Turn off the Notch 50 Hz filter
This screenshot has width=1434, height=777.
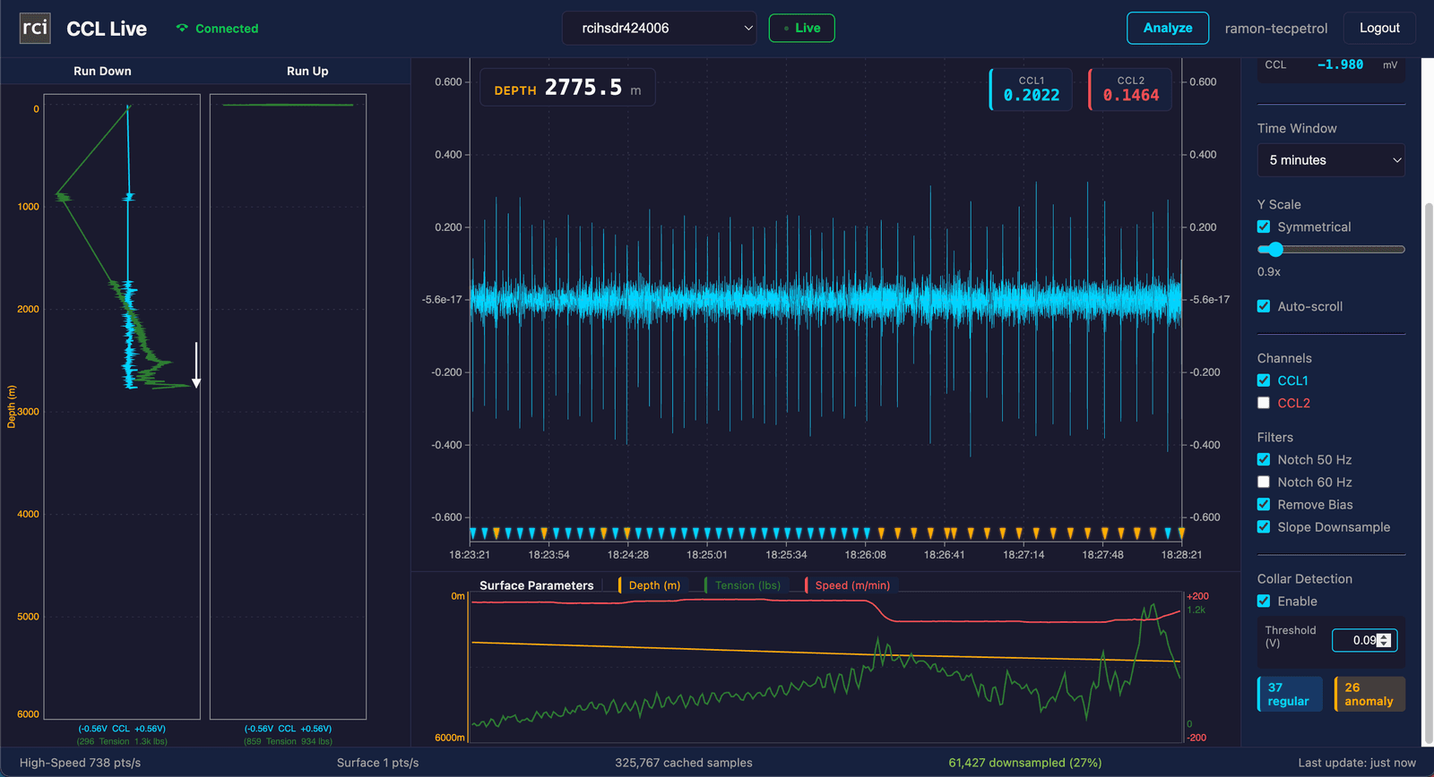(1264, 459)
